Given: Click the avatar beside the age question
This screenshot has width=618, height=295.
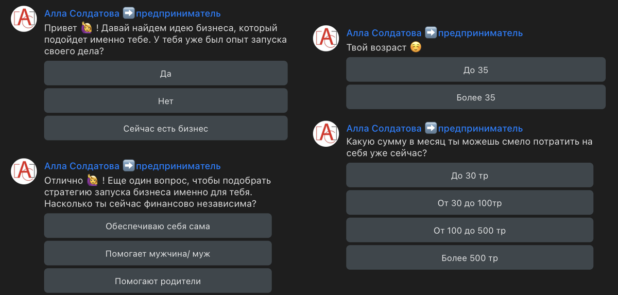Looking at the screenshot, I should coord(326,39).
